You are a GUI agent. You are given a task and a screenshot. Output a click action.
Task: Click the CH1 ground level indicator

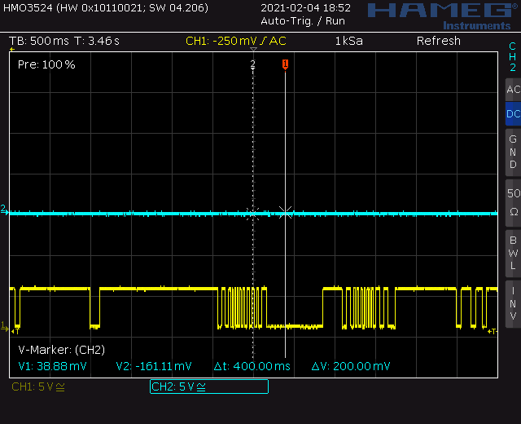4,326
